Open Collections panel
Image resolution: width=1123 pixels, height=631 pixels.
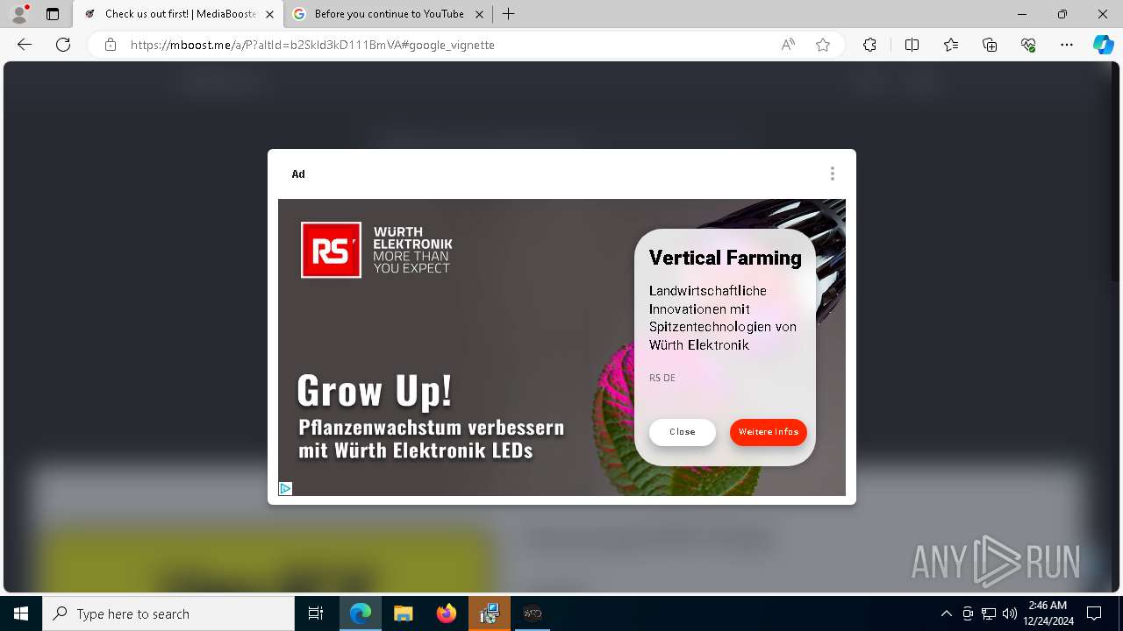pos(990,45)
